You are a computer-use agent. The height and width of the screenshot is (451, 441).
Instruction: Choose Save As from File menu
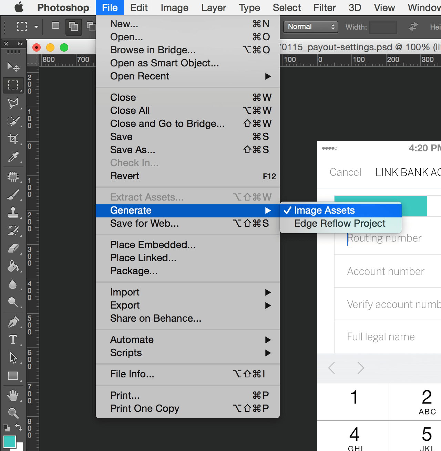tap(188, 150)
